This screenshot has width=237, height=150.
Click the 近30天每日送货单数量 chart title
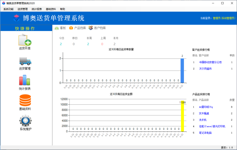[x=121, y=49]
